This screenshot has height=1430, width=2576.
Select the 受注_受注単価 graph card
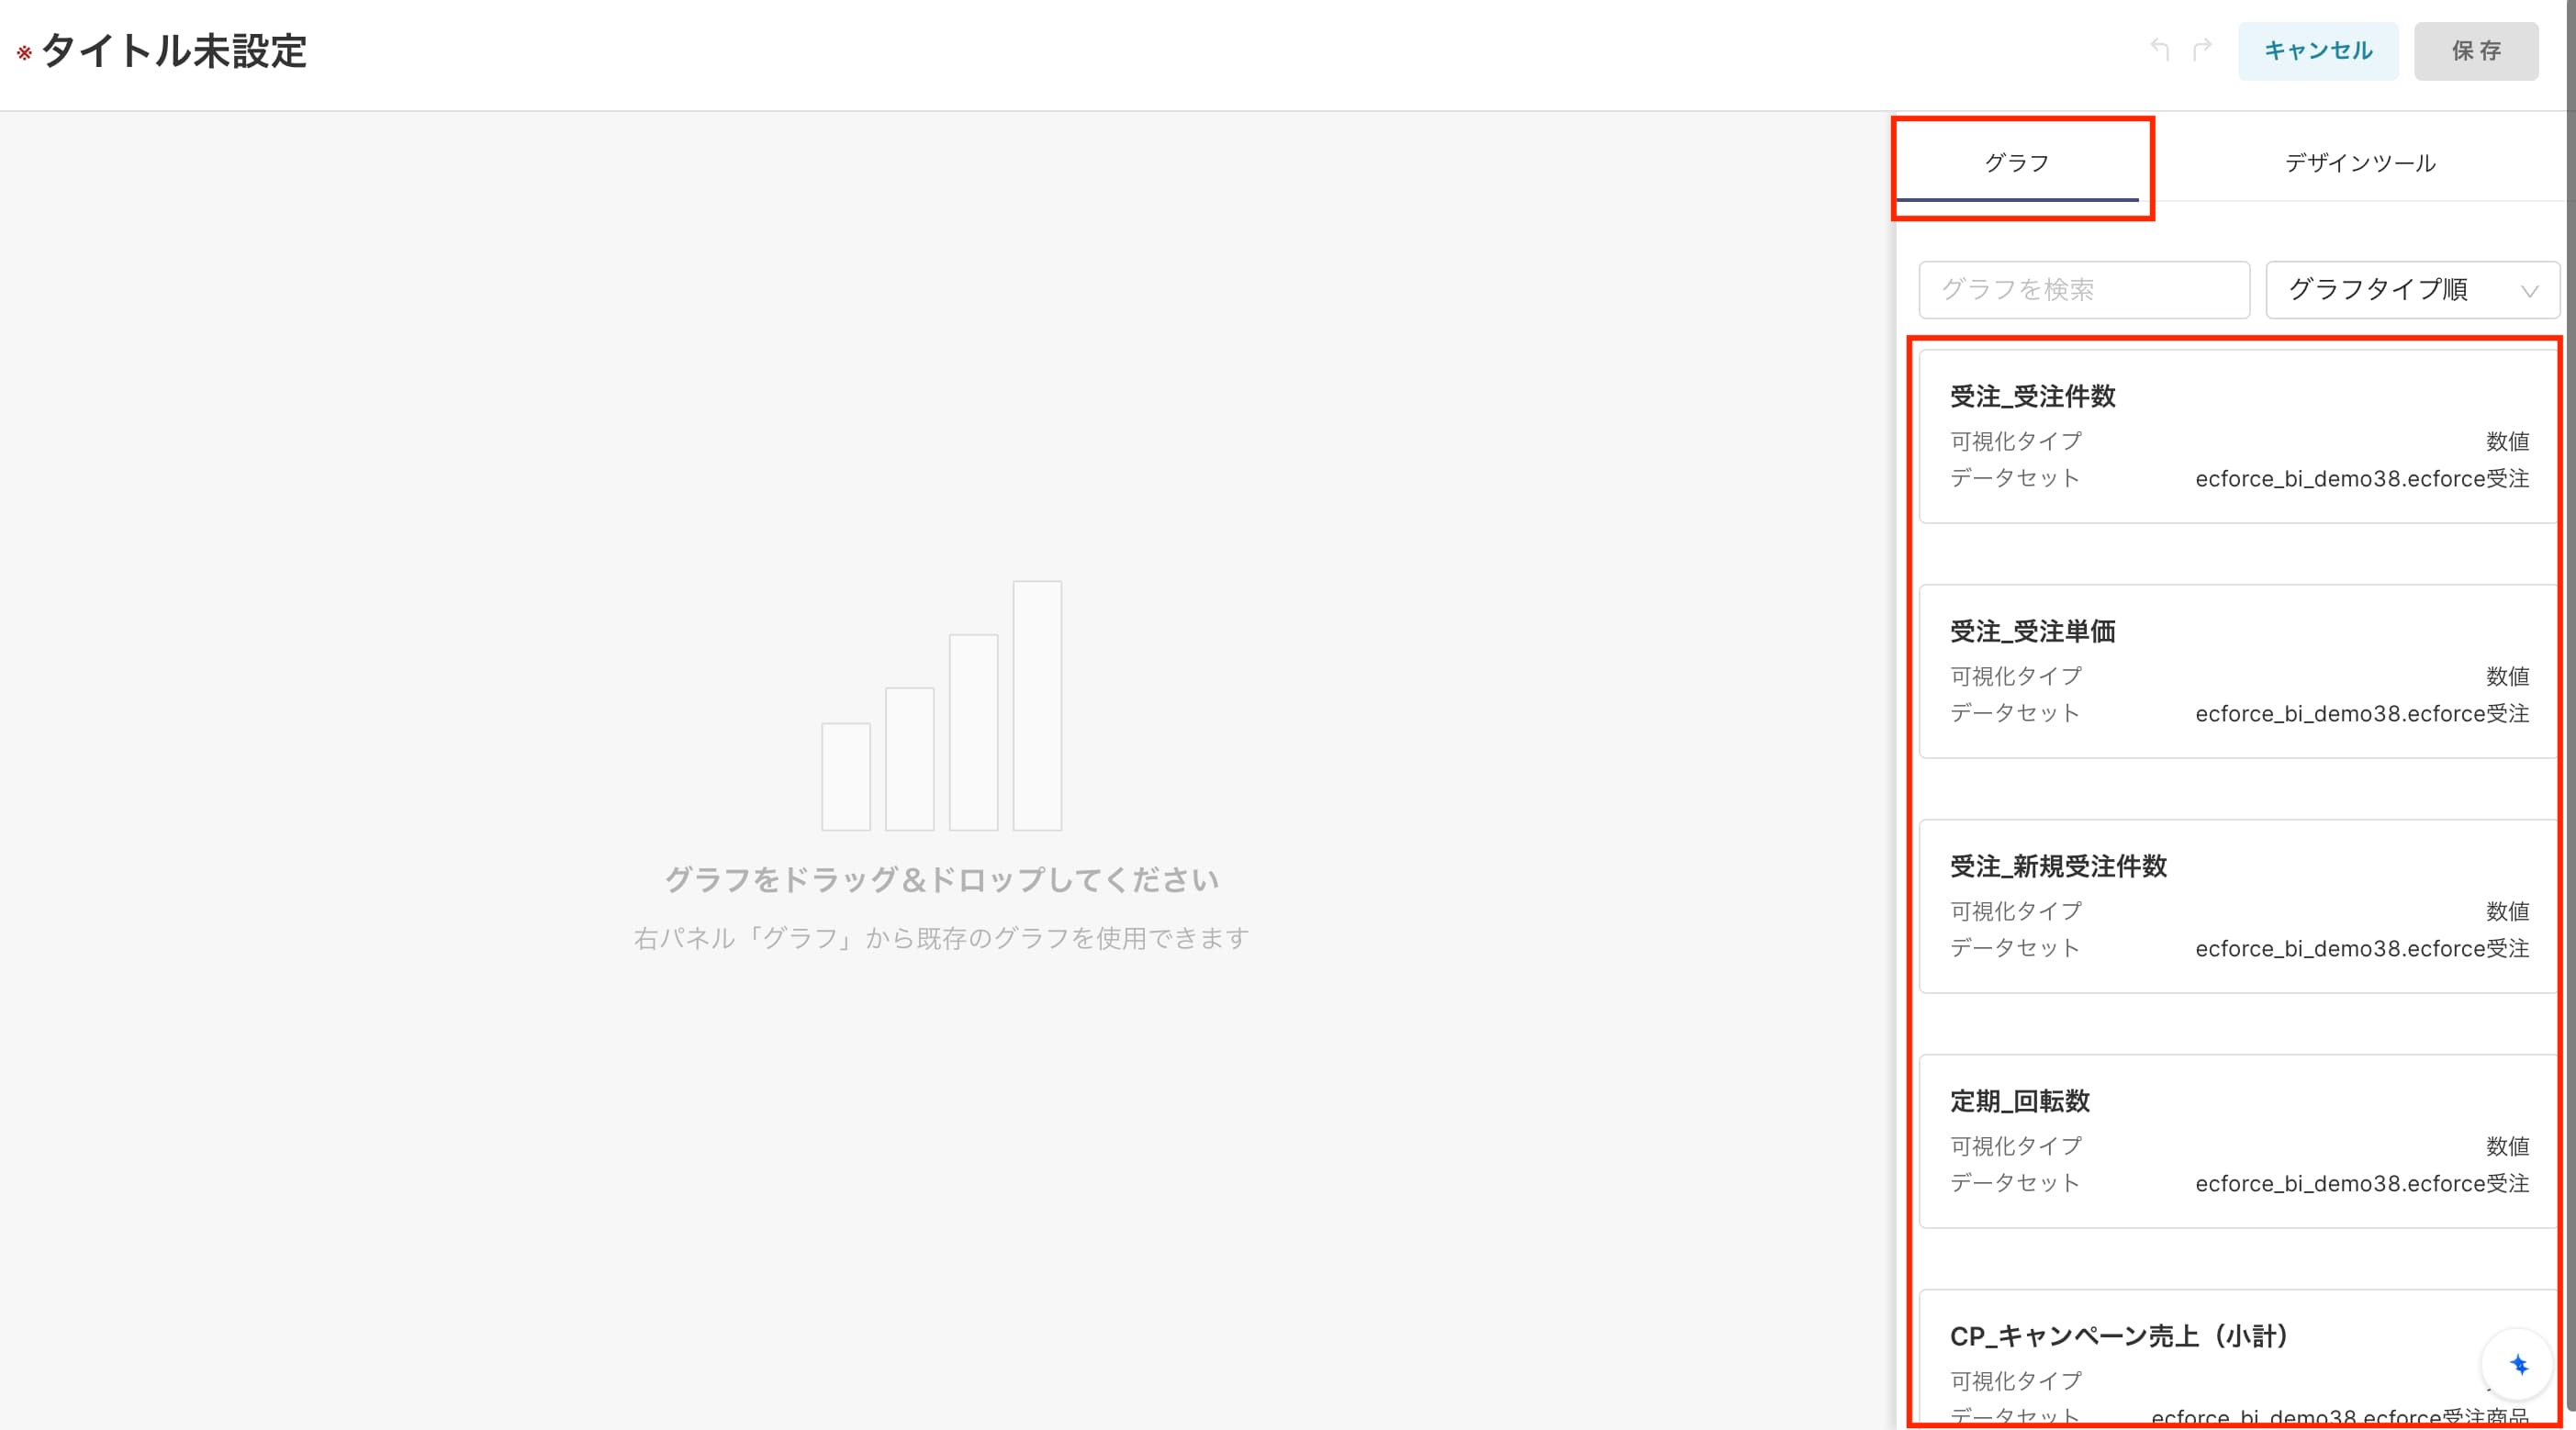(2238, 671)
